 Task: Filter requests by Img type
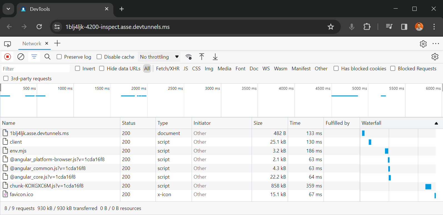click(209, 69)
